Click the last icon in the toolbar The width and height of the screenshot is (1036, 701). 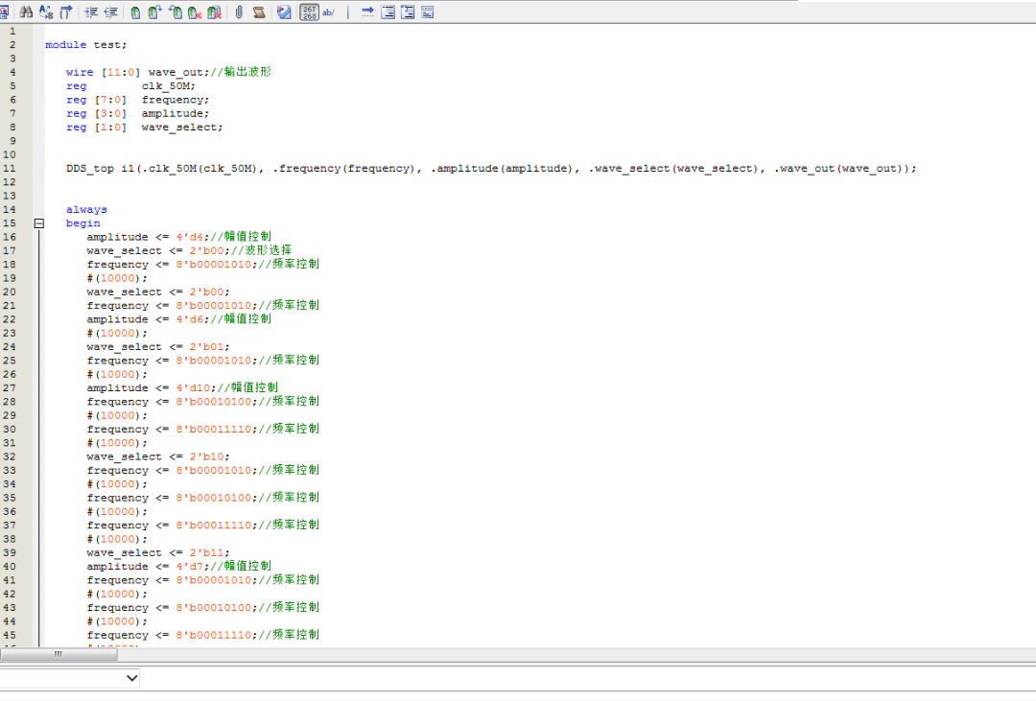(x=427, y=12)
